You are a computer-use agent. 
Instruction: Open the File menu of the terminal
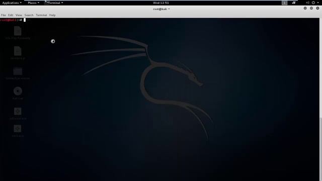point(4,15)
